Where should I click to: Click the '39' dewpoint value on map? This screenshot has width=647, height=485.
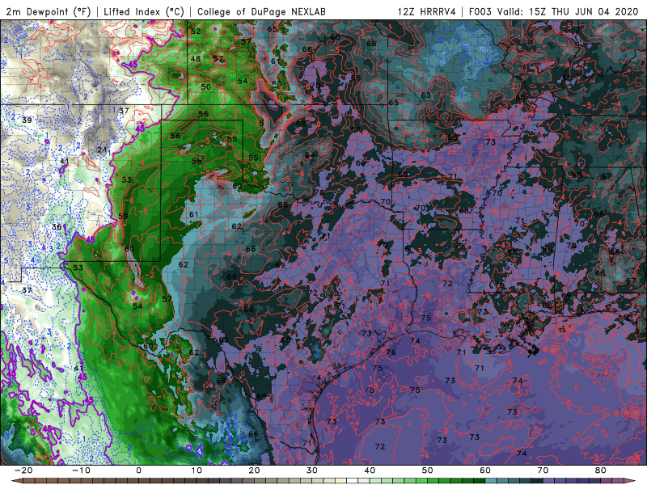point(27,120)
